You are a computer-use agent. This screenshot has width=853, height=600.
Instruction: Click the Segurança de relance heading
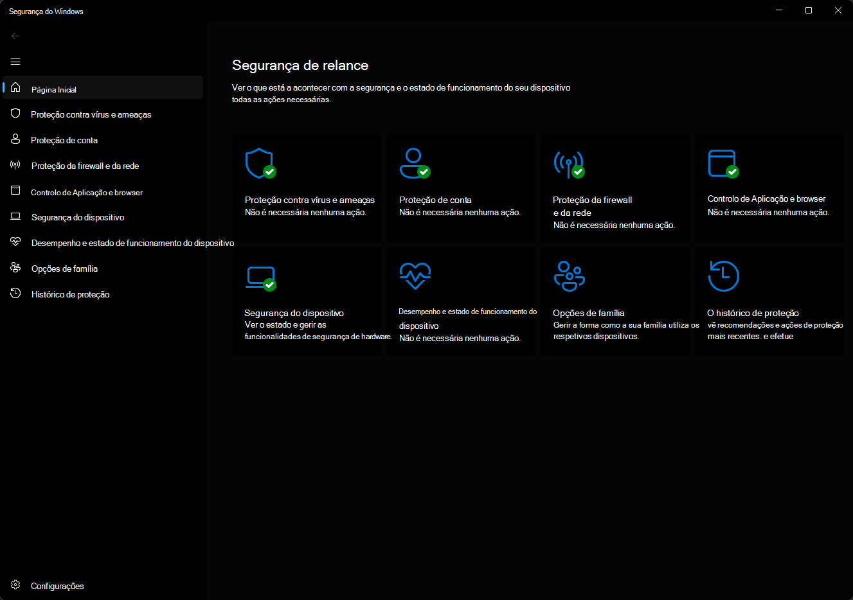click(300, 66)
